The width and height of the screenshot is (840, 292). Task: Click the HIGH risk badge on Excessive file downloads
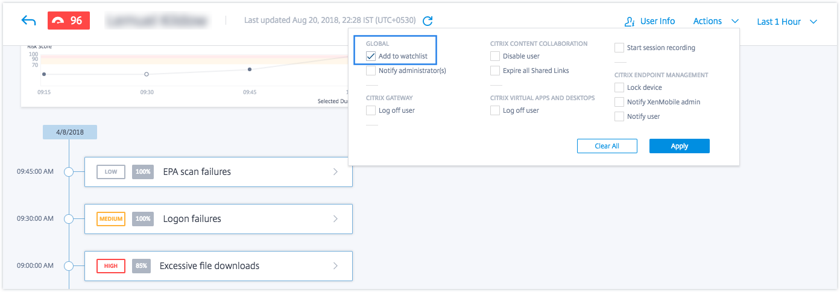[x=111, y=266]
